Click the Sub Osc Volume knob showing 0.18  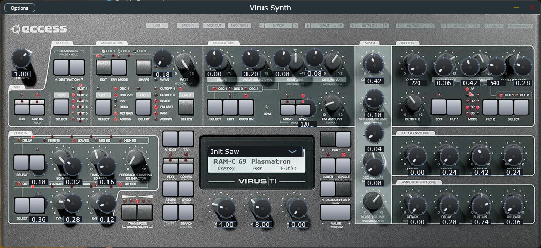click(374, 99)
